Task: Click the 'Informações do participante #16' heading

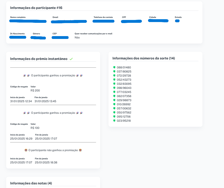Action: click(36, 8)
